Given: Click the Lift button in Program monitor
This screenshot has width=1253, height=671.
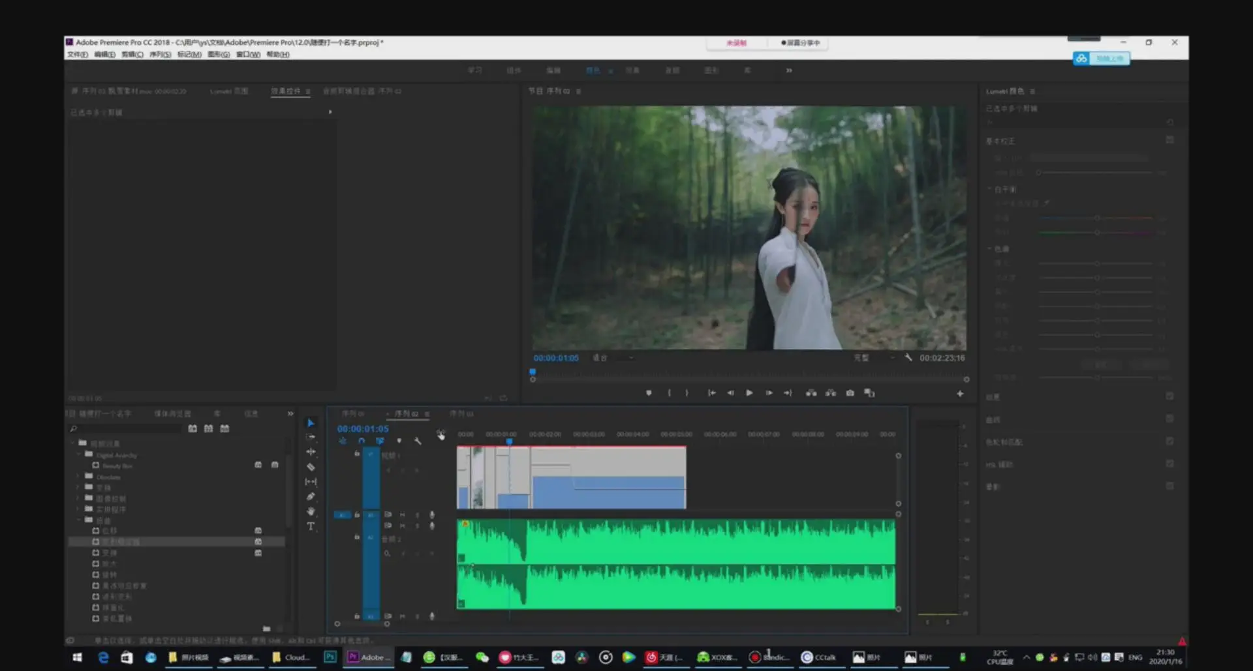Looking at the screenshot, I should pyautogui.click(x=811, y=393).
